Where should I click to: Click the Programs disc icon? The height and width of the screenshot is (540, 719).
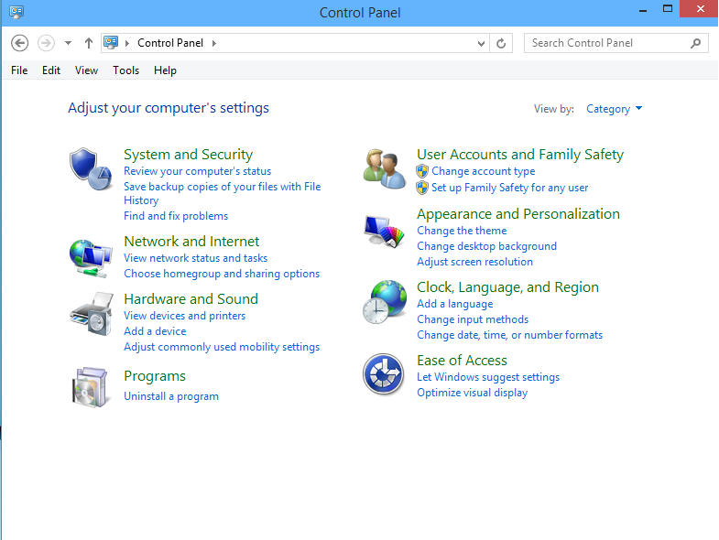click(x=91, y=387)
